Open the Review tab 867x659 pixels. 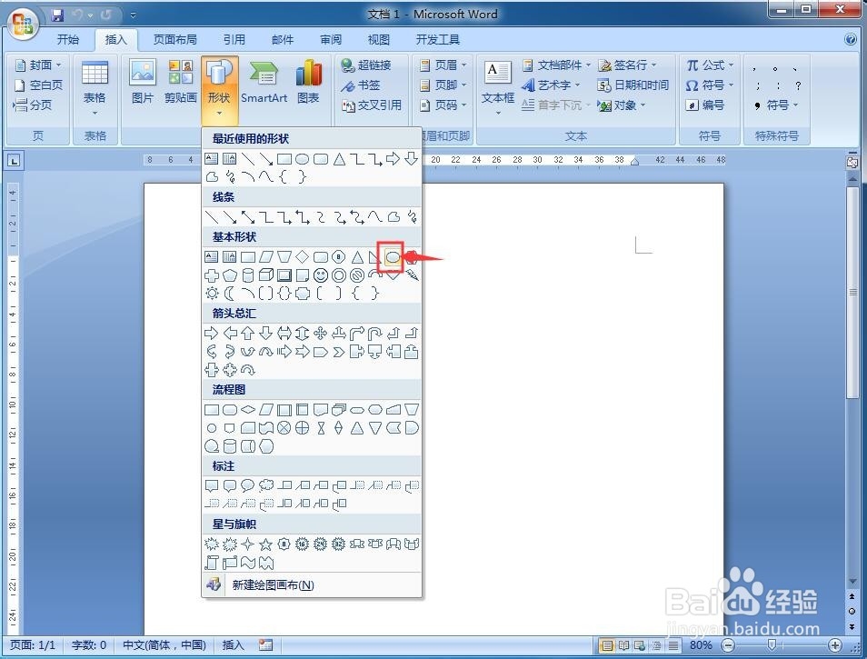[331, 39]
